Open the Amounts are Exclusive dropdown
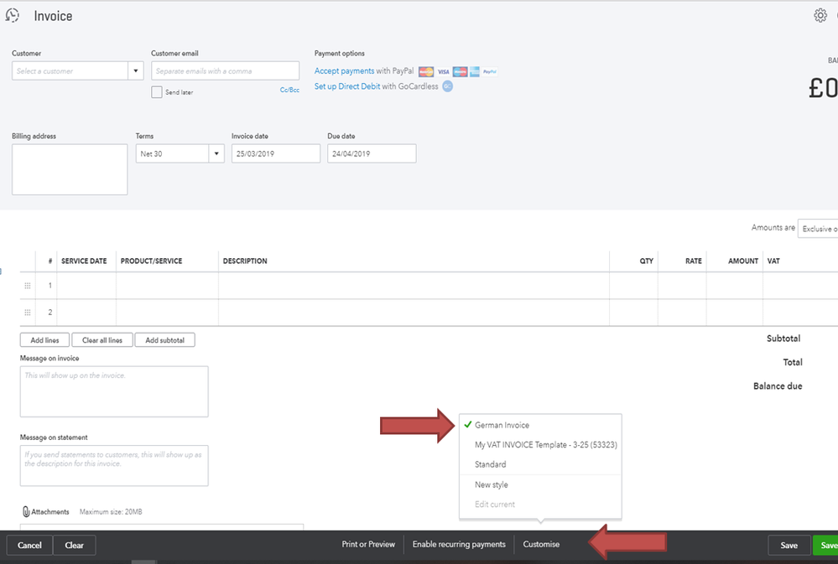This screenshot has height=564, width=838. click(x=818, y=229)
